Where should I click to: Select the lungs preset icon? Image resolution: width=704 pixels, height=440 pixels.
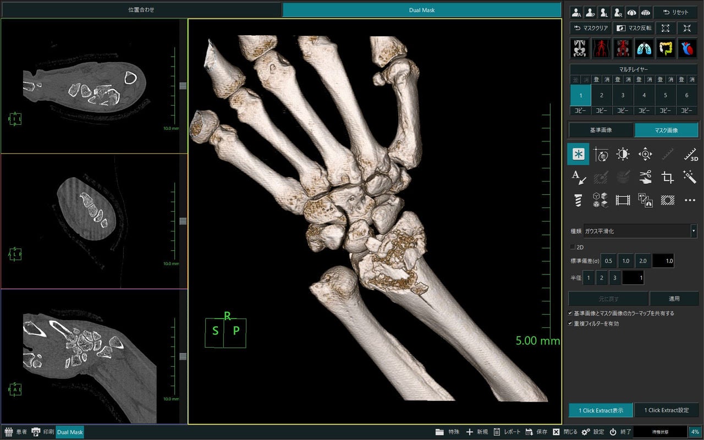643,48
